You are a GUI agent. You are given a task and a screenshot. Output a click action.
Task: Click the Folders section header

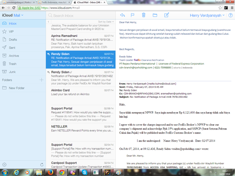(7, 80)
